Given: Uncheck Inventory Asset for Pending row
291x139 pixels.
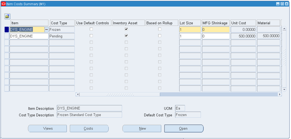Looking at the screenshot, I should pos(126,36).
